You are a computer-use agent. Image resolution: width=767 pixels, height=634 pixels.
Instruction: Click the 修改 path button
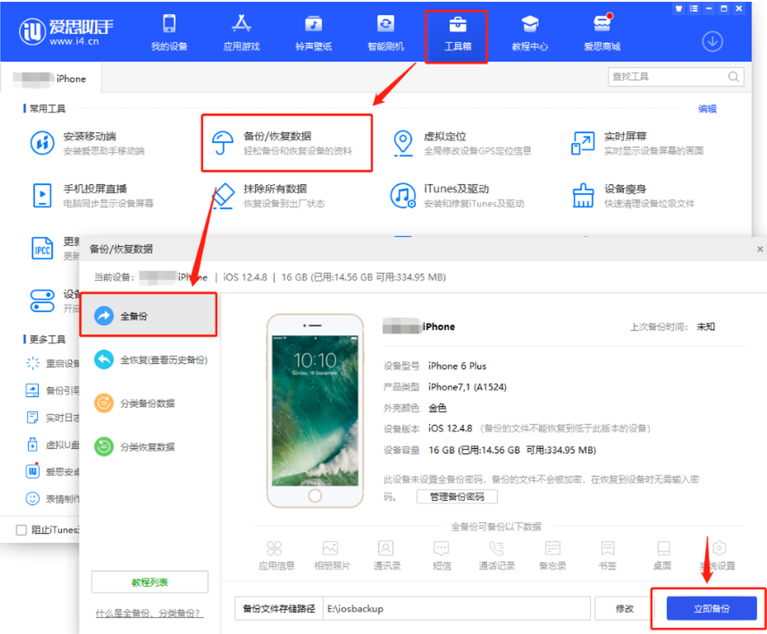pyautogui.click(x=625, y=609)
